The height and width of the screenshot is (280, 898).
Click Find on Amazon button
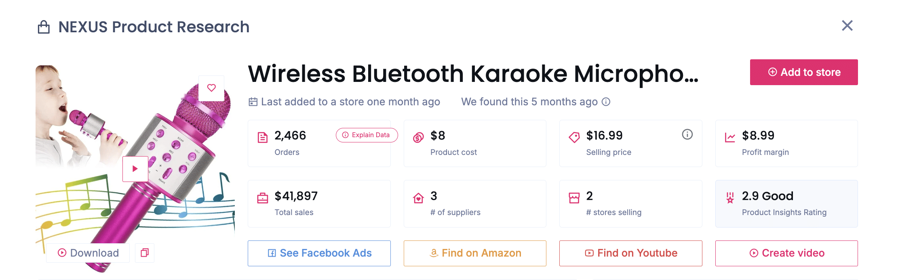pos(475,253)
